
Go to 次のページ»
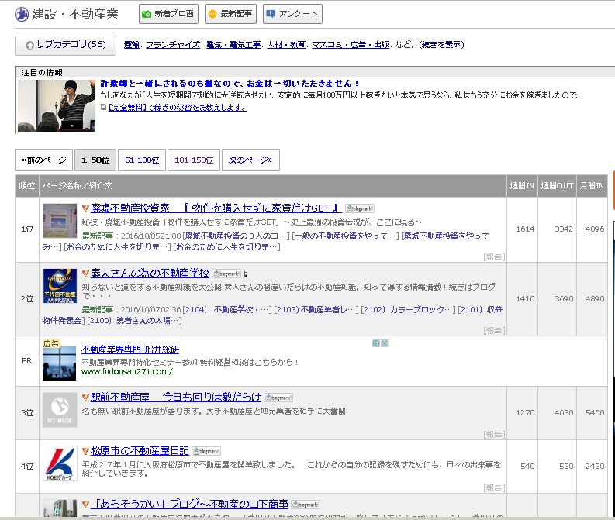[250, 160]
